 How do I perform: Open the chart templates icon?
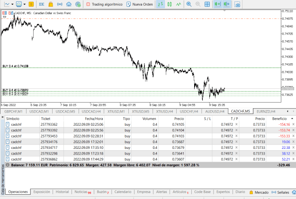click(19, 4)
